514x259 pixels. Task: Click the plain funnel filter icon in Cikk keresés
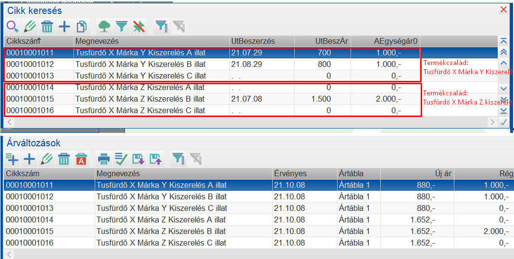(121, 26)
